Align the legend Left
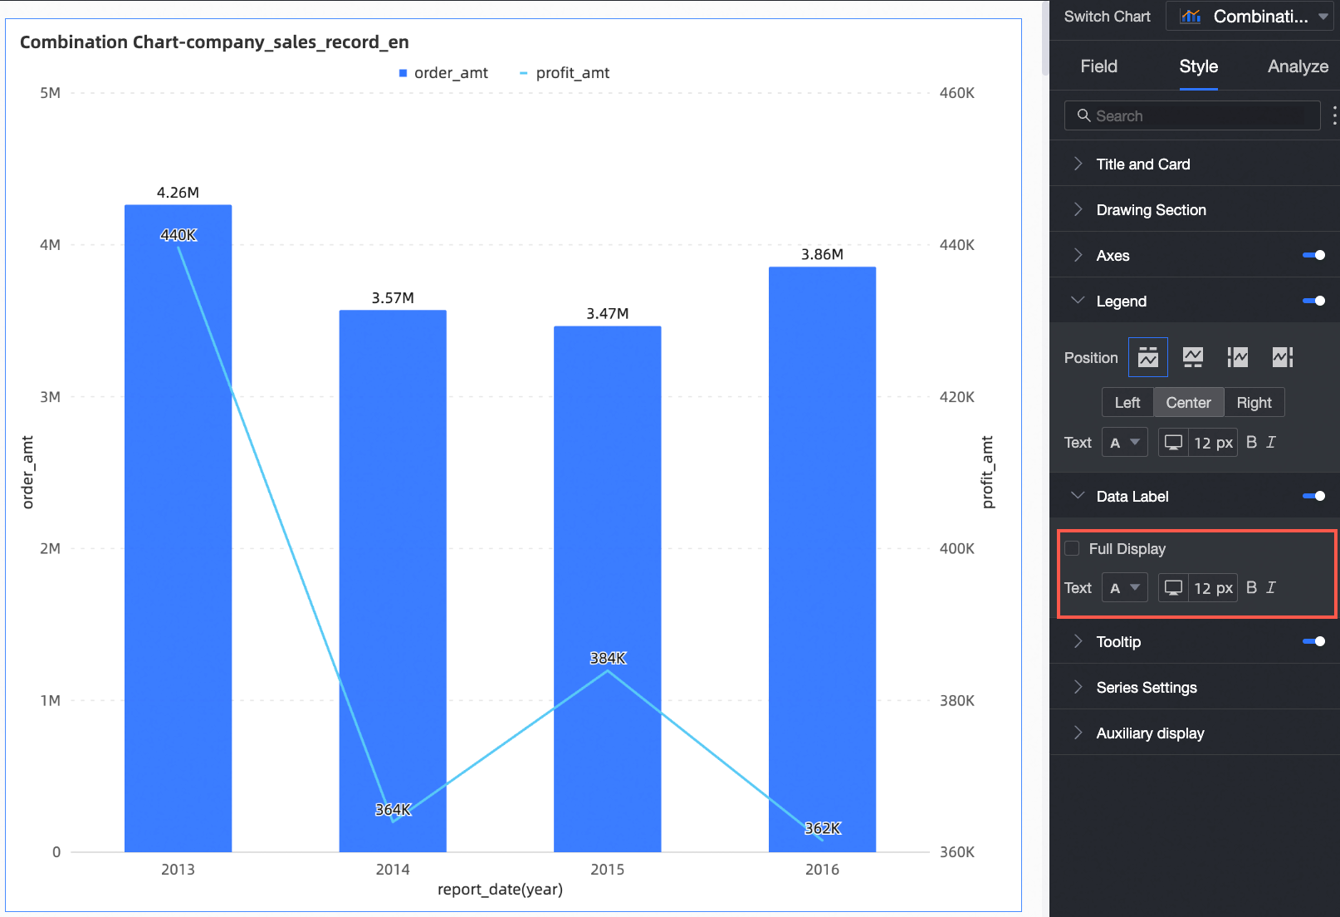The image size is (1340, 917). 1127,402
